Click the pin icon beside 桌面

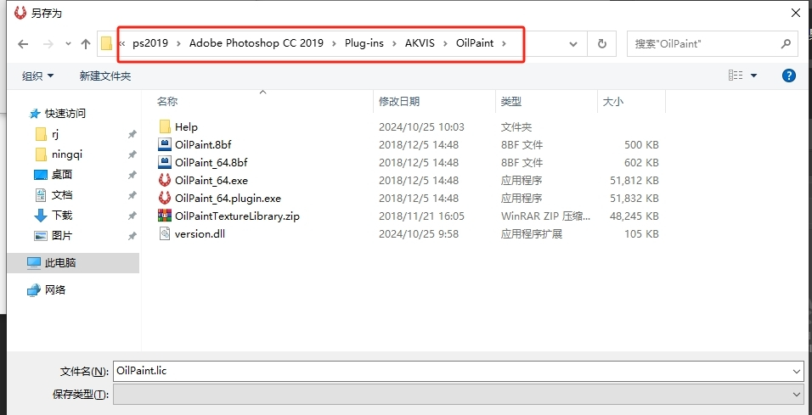(x=132, y=175)
